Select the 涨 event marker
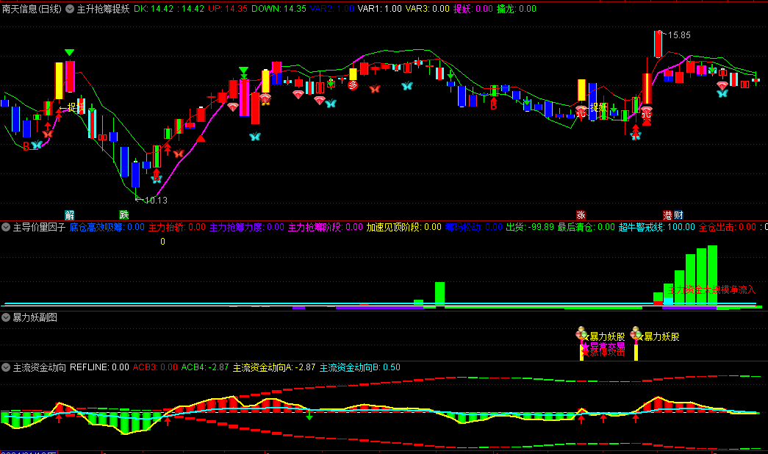The image size is (768, 454). coord(581,215)
